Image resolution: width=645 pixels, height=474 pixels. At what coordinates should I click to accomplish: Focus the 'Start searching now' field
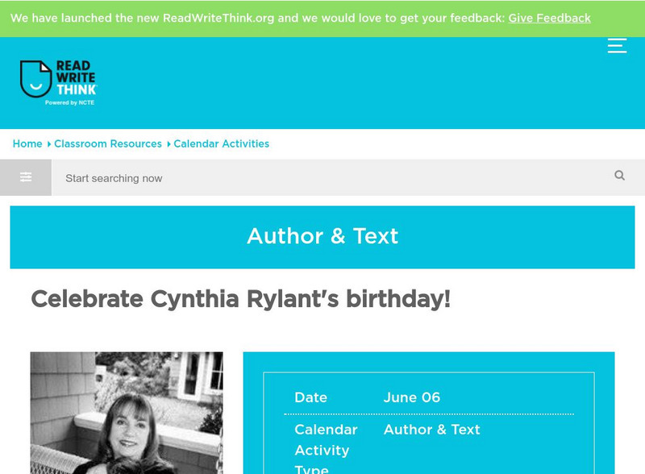point(331,177)
